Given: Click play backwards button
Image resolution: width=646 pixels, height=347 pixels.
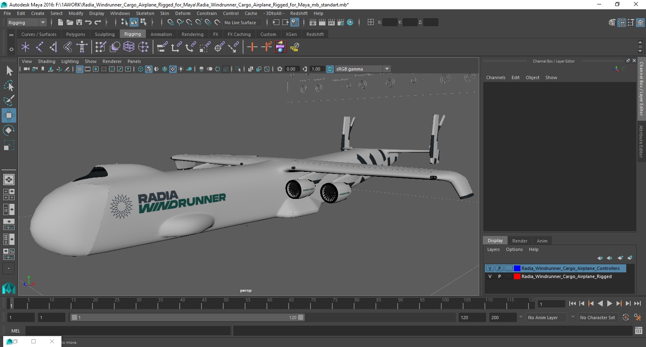Looking at the screenshot, I should 600,303.
